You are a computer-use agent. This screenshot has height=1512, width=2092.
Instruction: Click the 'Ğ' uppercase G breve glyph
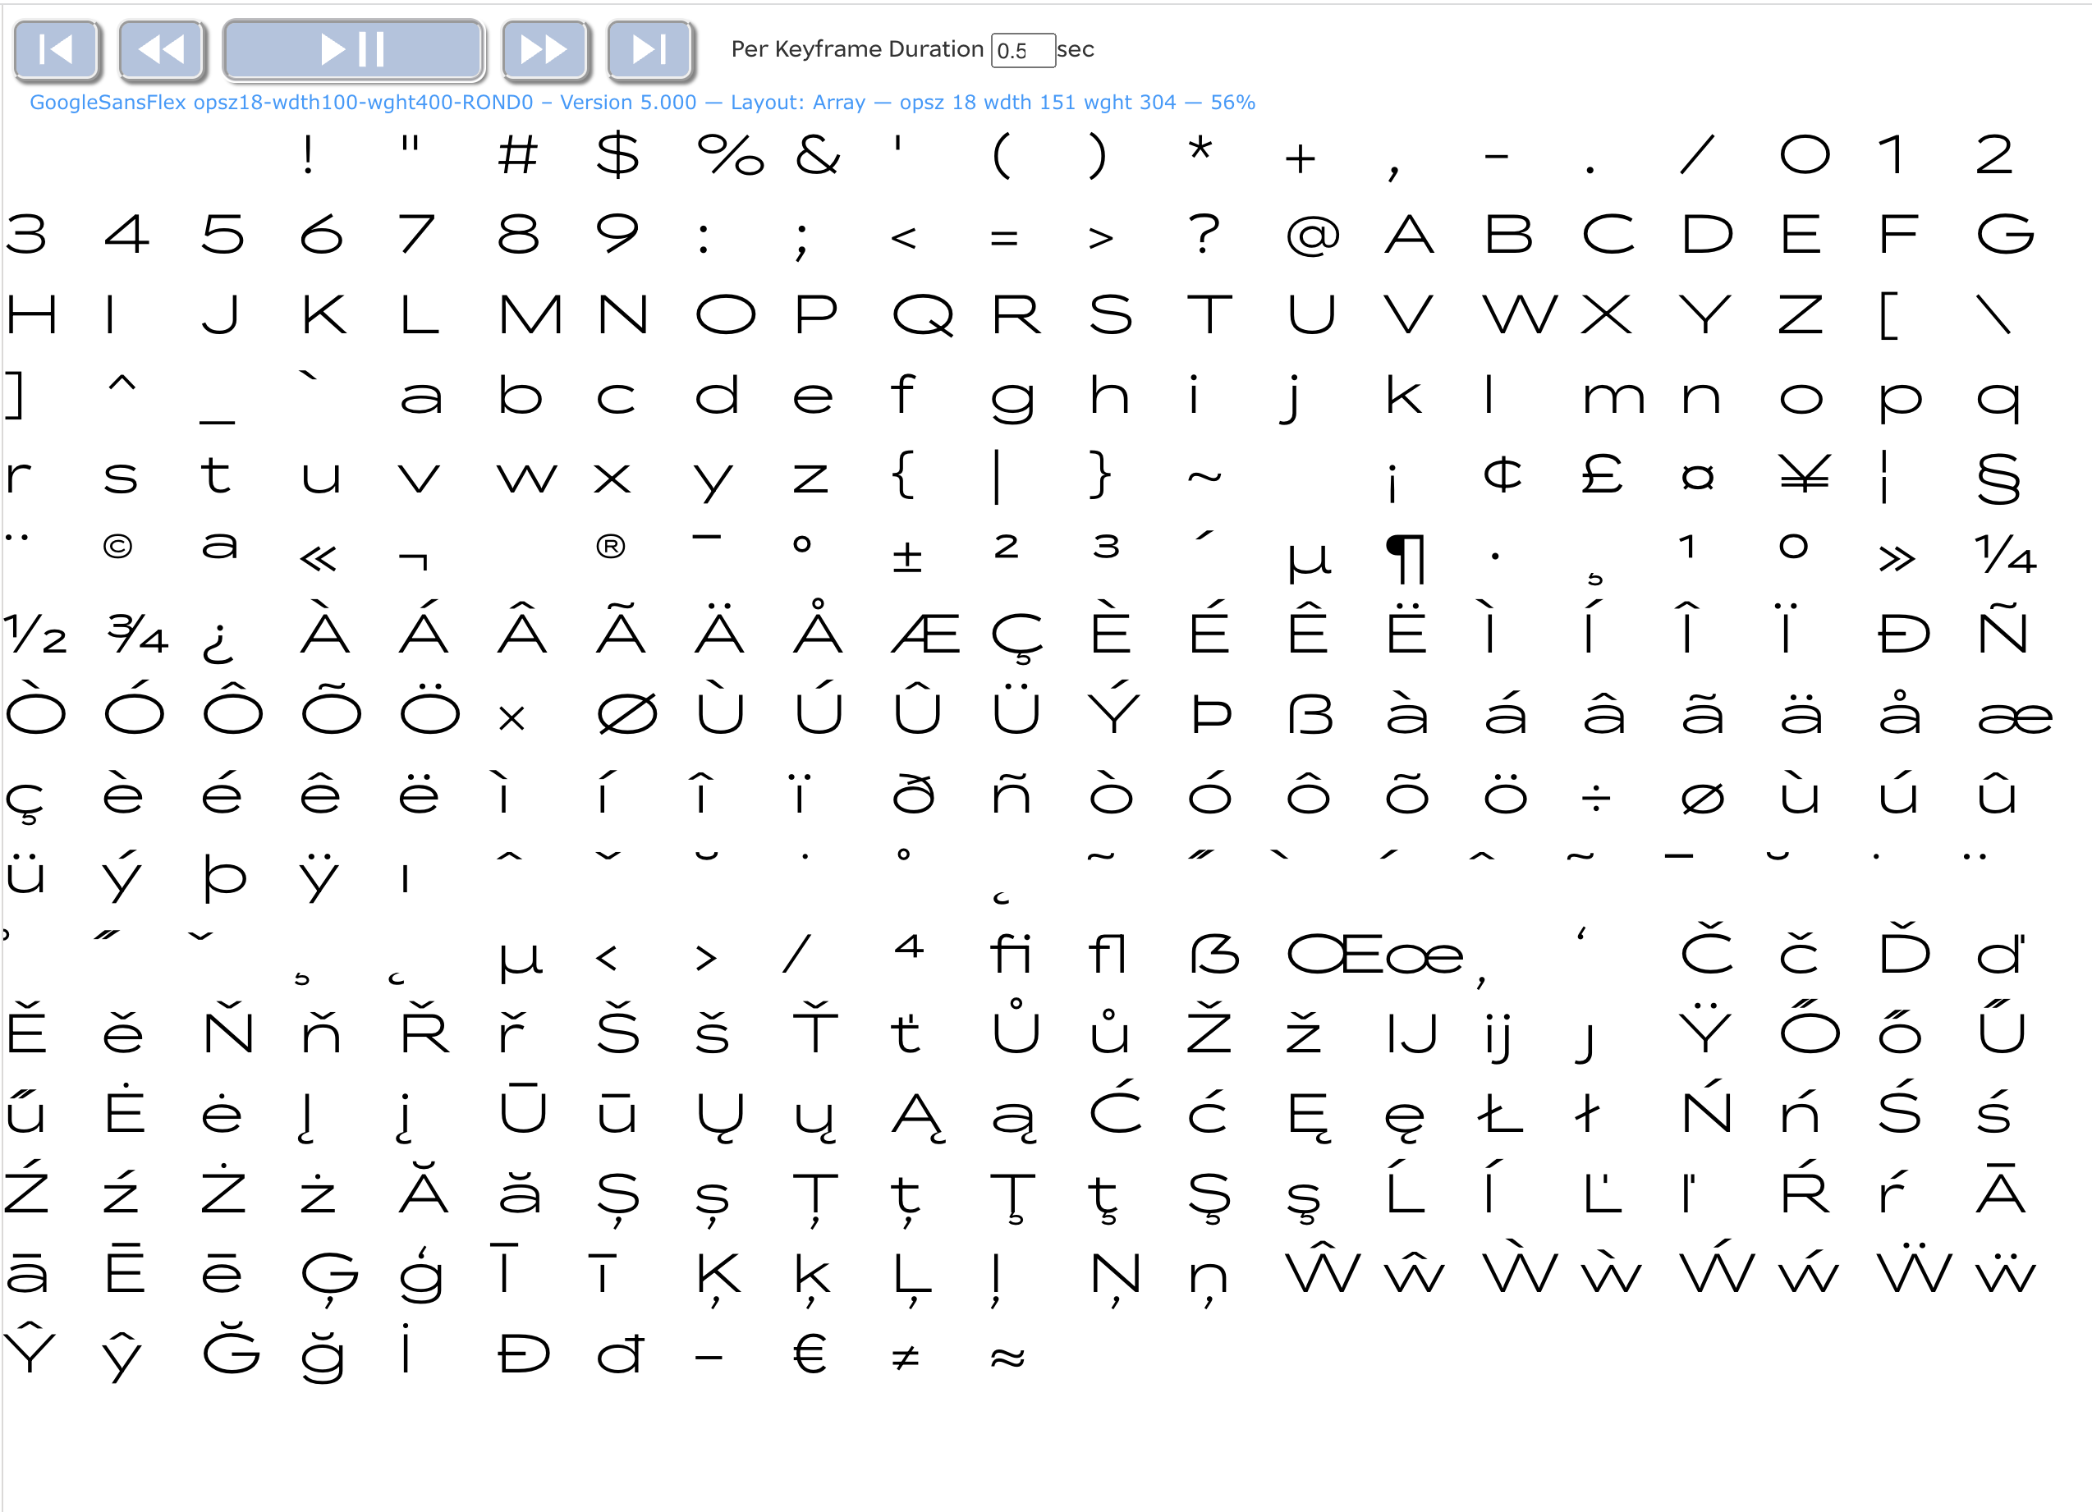click(x=232, y=1346)
